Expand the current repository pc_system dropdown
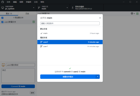Screen dimensions: 140x96 [18, 8]
